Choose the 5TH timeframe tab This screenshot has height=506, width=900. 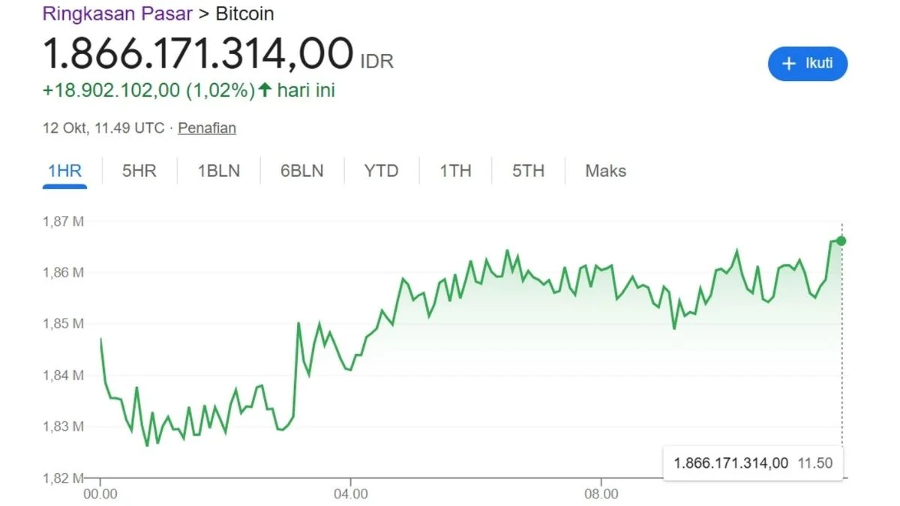pos(527,171)
